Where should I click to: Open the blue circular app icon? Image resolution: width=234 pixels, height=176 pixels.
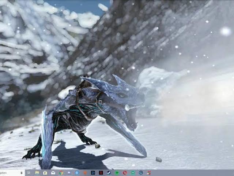tap(77, 173)
